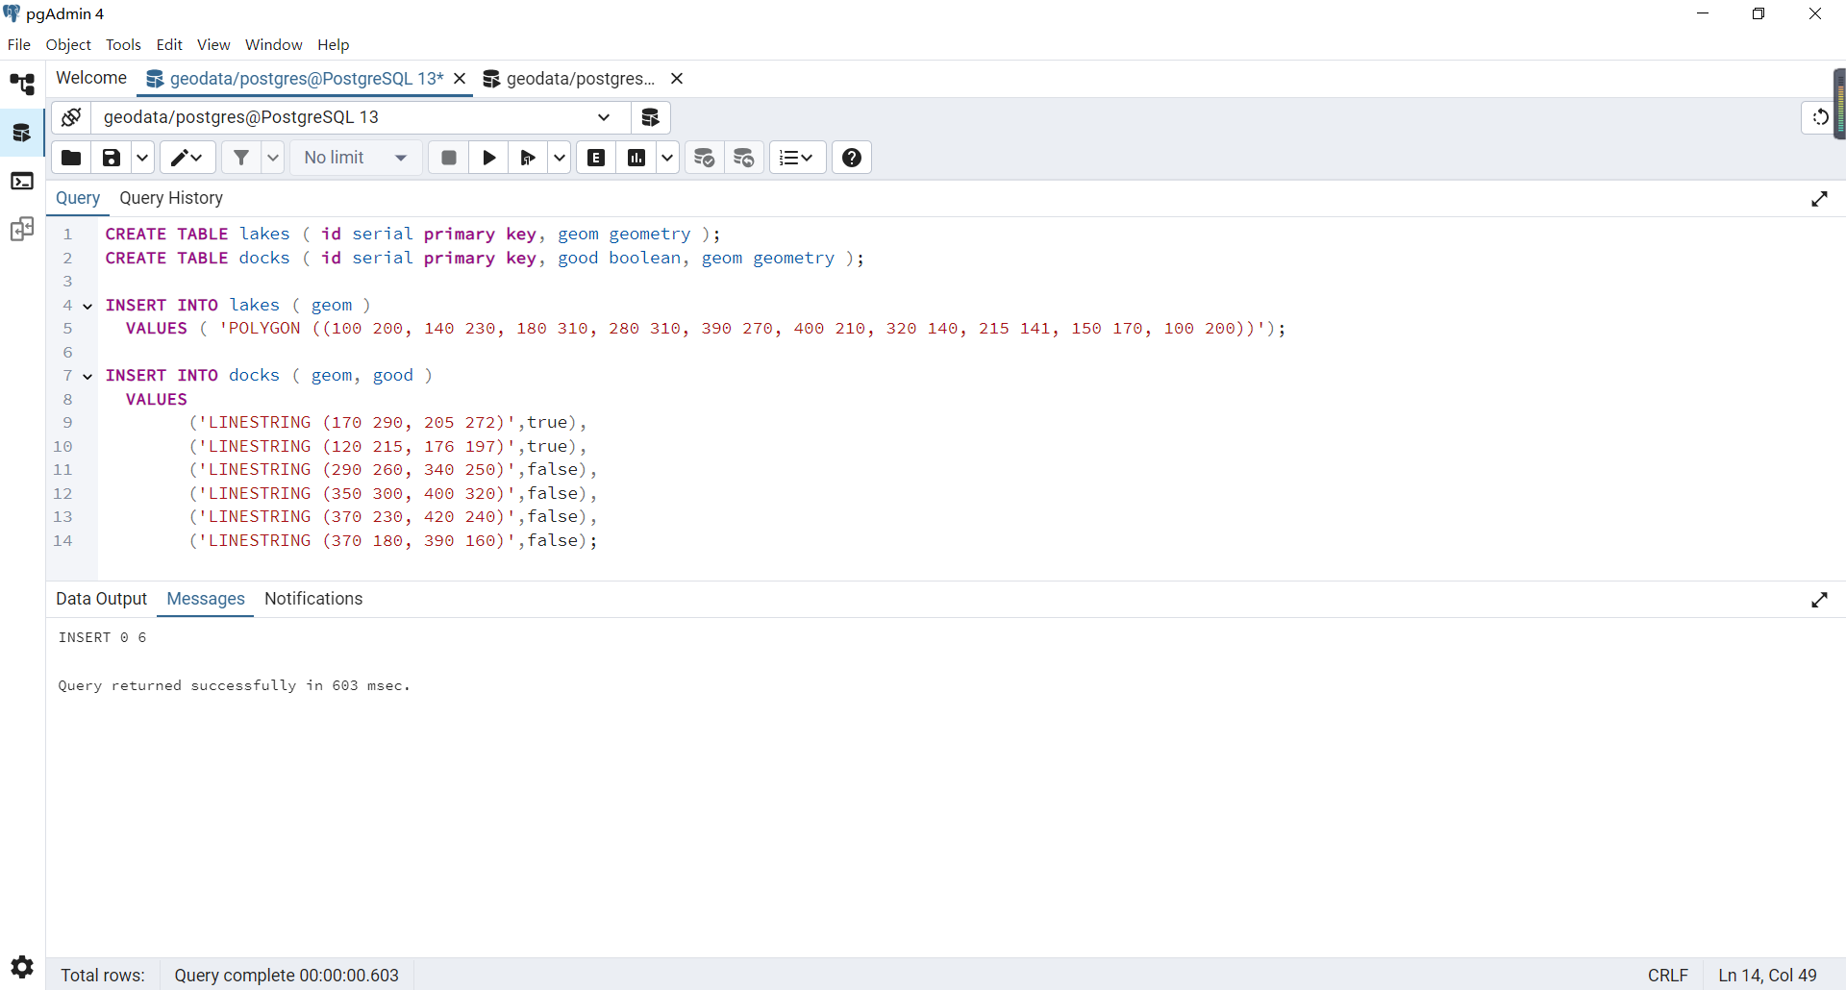Open the connection selector dropdown

361,117
